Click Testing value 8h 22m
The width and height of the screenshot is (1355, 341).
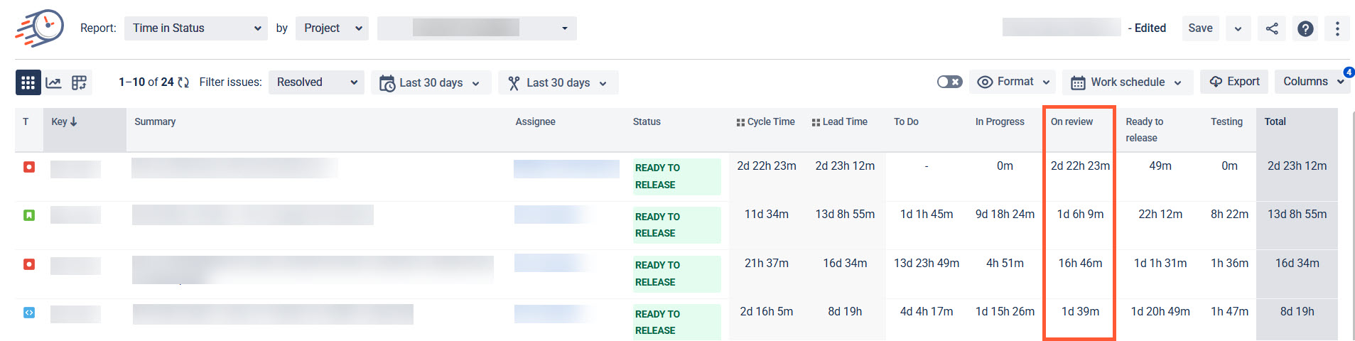(1229, 215)
